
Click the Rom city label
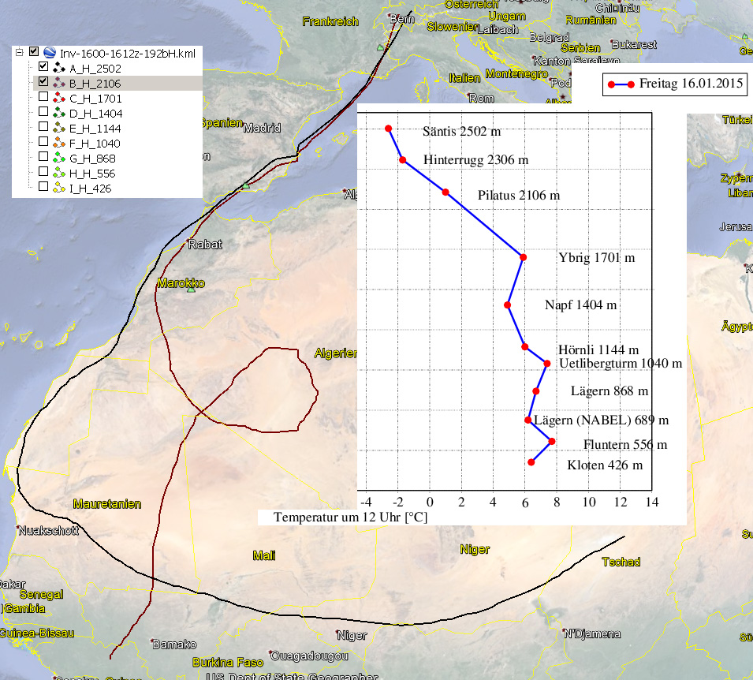point(482,98)
